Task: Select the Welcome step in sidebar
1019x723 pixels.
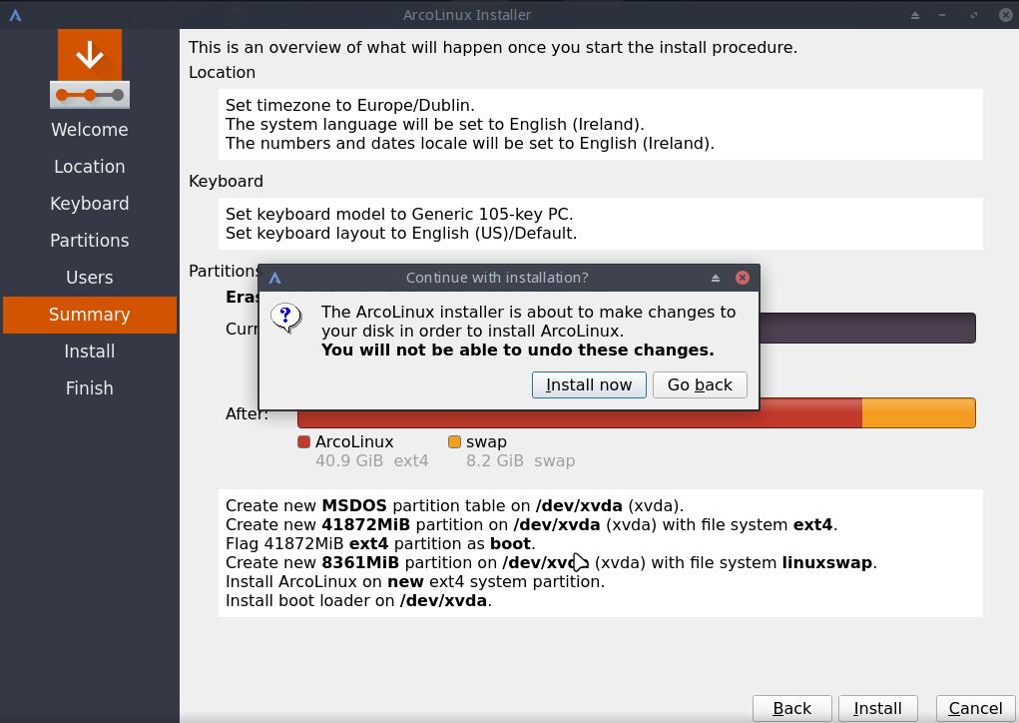Action: click(x=90, y=130)
